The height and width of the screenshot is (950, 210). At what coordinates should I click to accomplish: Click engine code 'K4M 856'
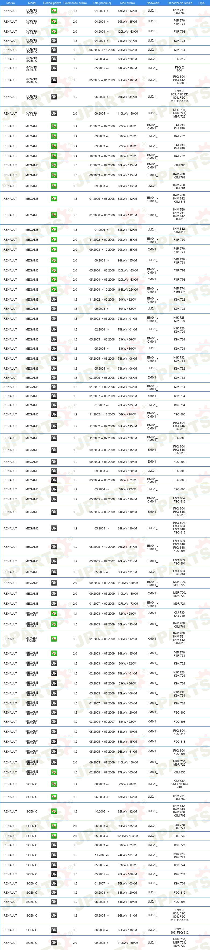[180, 772]
